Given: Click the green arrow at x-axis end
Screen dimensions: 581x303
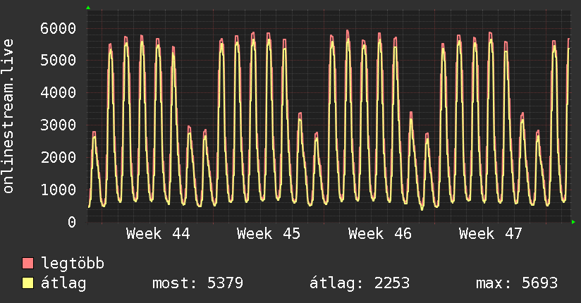Looking at the screenshot, I should coord(573,222).
